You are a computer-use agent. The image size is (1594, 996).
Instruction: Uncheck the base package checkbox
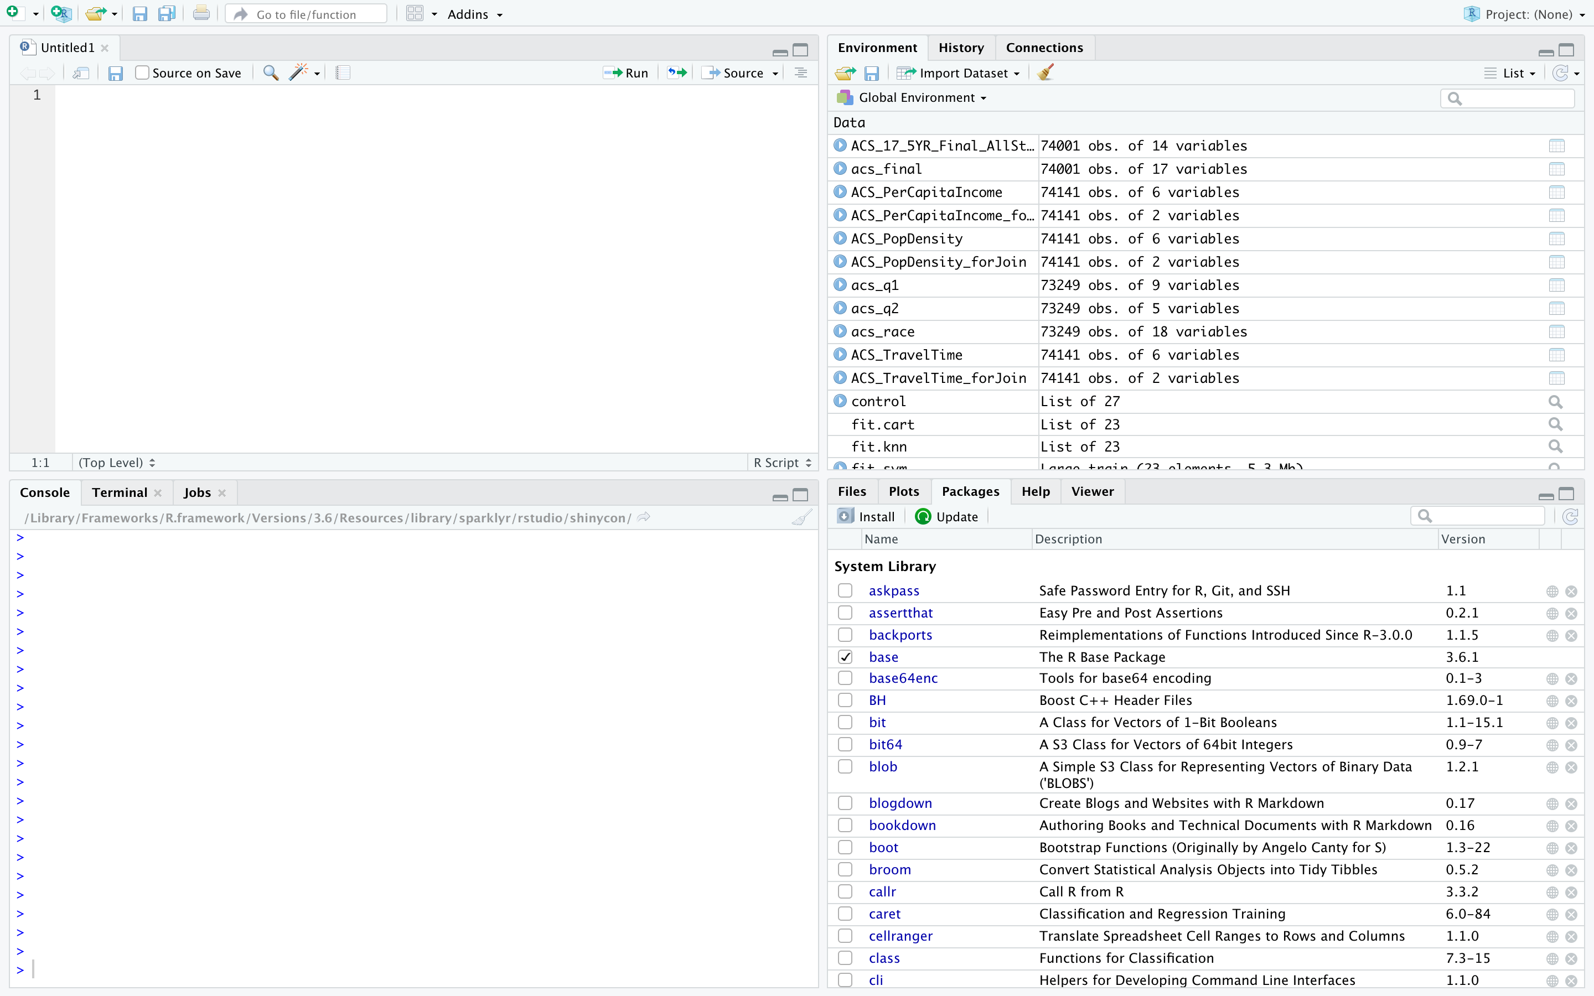coord(845,657)
